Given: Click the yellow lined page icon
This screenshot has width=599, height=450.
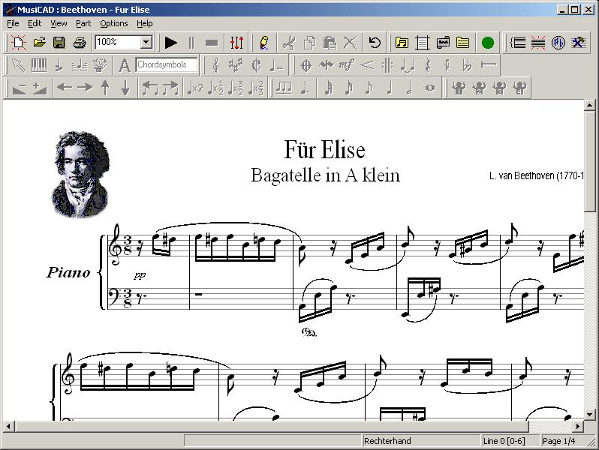Looking at the screenshot, I should coord(462,42).
